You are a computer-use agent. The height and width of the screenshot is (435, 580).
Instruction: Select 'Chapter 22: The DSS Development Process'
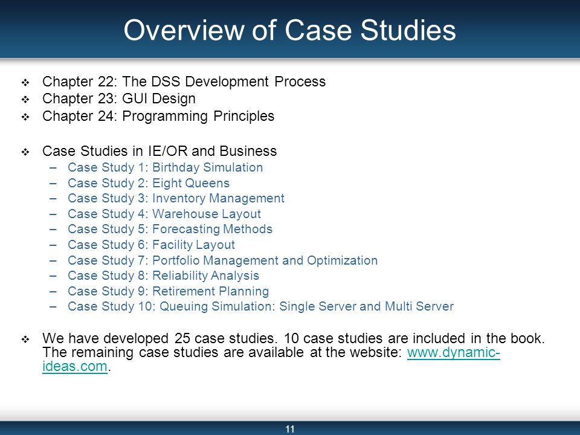pyautogui.click(x=184, y=82)
